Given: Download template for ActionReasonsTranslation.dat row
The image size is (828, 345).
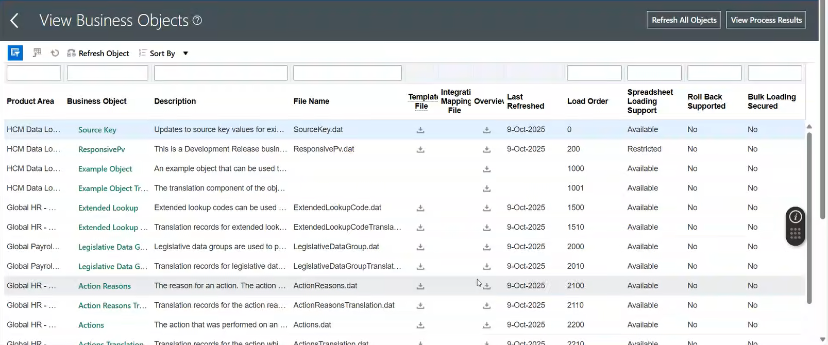Looking at the screenshot, I should pos(420,306).
